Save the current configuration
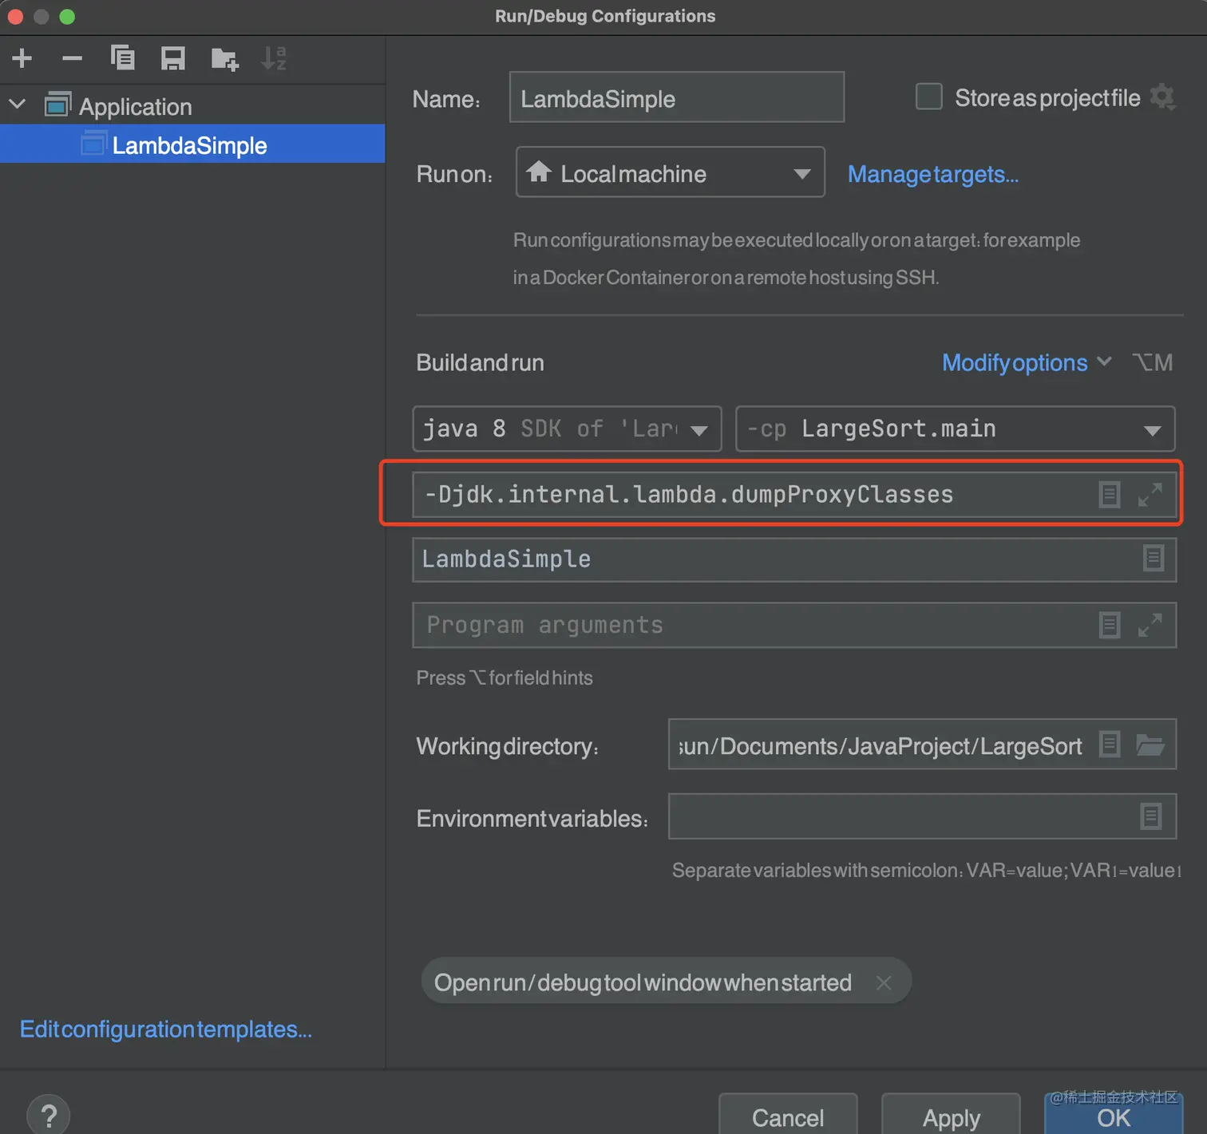The height and width of the screenshot is (1134, 1207). (x=172, y=57)
